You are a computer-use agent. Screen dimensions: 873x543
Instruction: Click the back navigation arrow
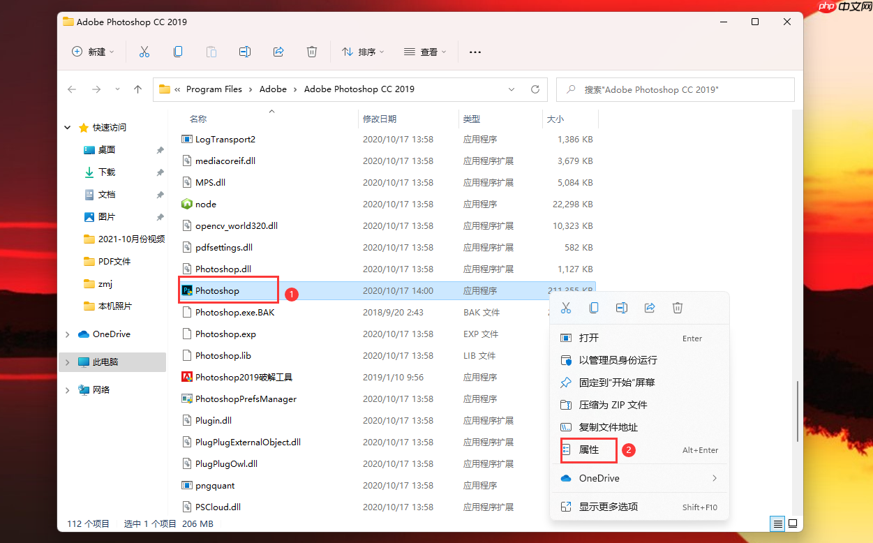71,89
